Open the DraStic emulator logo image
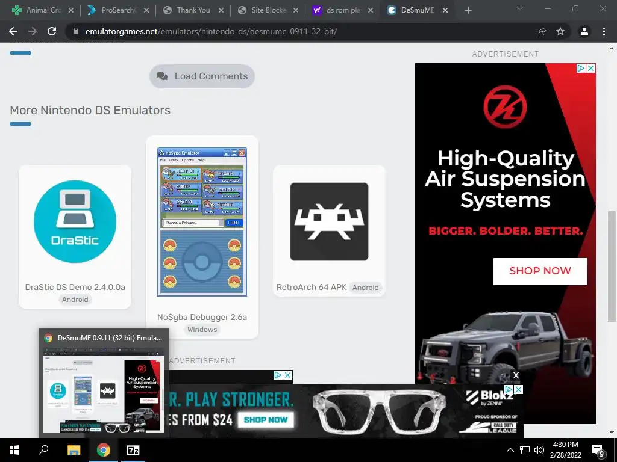 (x=75, y=221)
